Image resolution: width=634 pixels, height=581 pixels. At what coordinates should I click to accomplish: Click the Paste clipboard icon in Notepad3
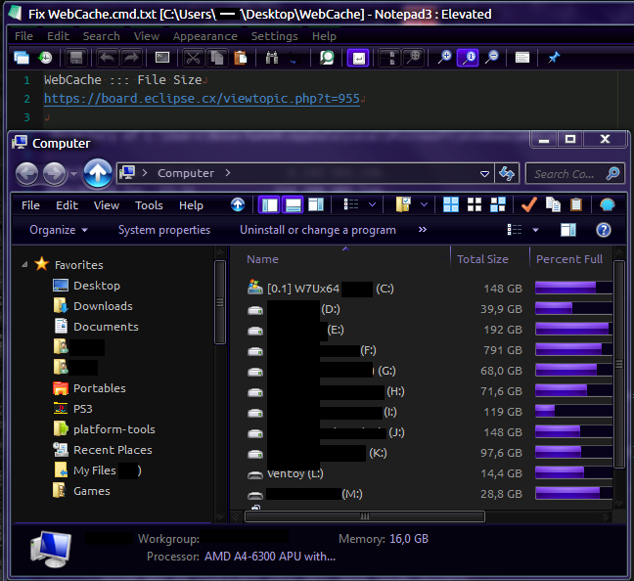241,58
